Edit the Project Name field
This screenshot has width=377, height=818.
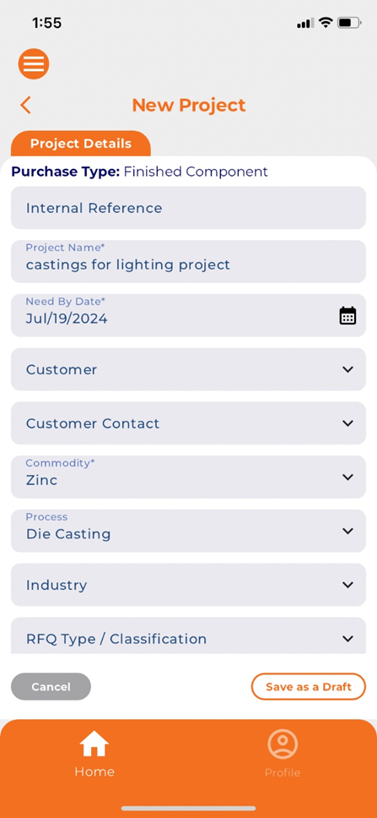189,261
